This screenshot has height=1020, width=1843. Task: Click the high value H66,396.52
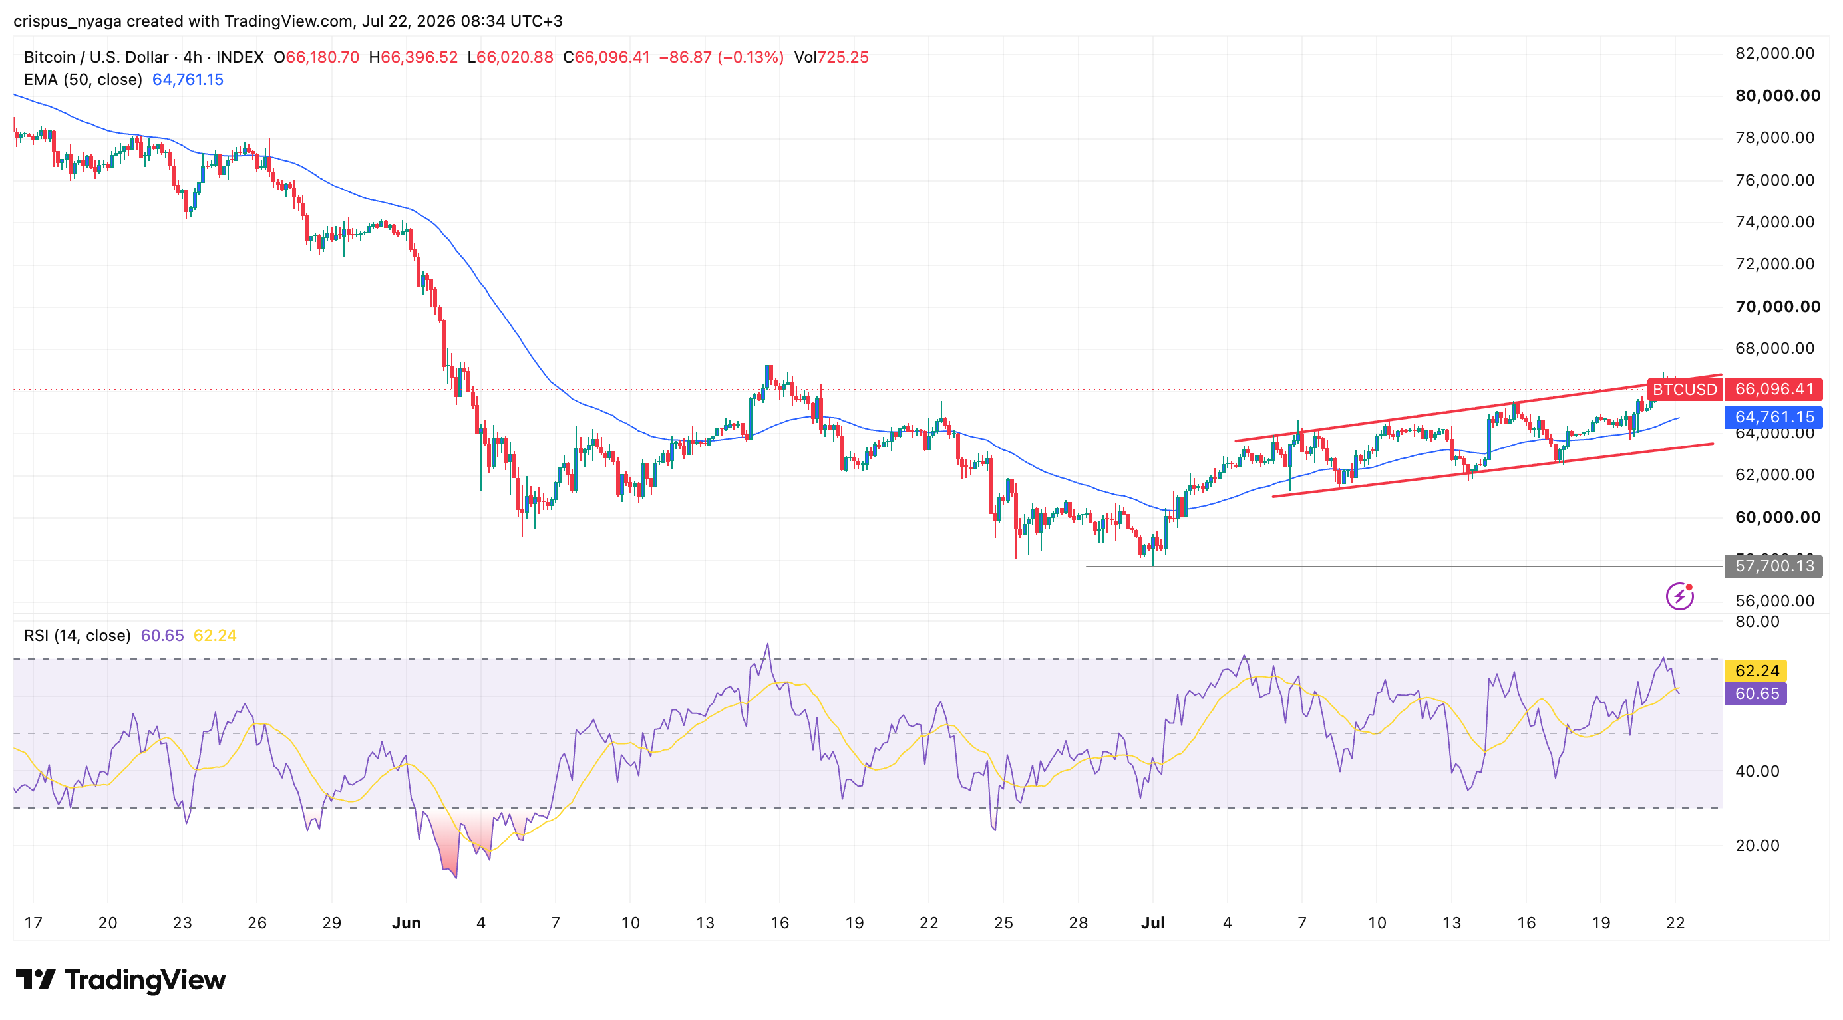[x=413, y=57]
